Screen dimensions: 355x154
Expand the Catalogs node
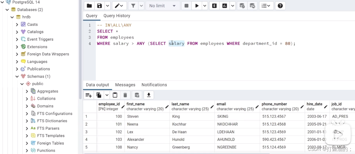pos(17,32)
